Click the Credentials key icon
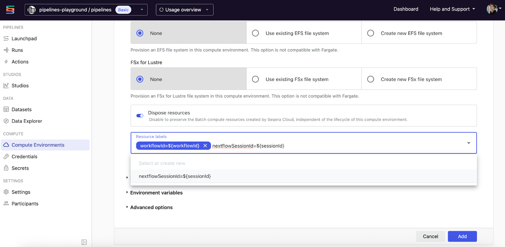 6,157
